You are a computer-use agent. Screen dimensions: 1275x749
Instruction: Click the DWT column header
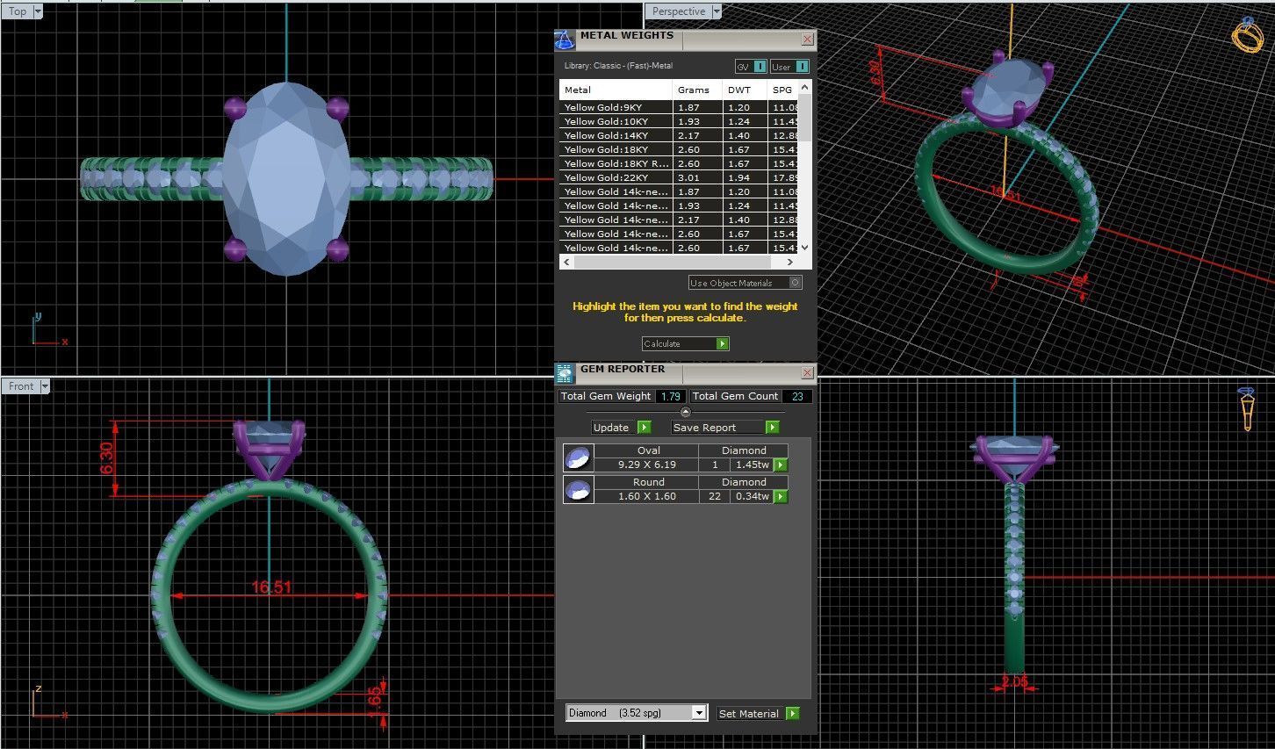(x=746, y=90)
